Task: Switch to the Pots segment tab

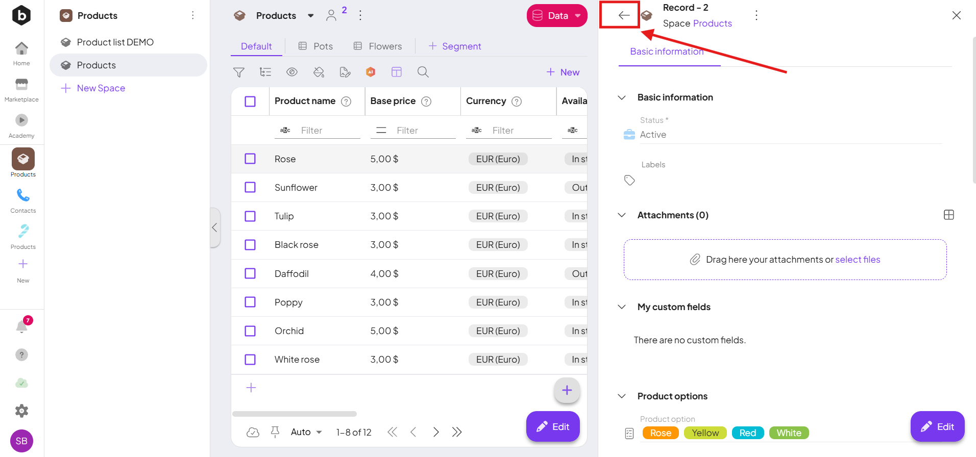Action: point(315,46)
